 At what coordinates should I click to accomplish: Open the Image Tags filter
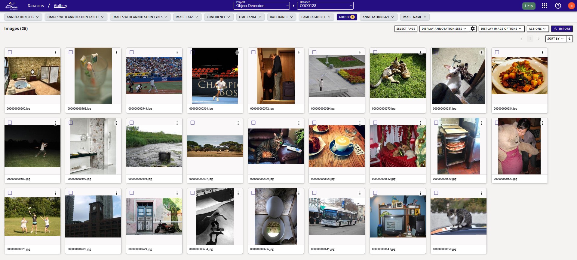click(x=187, y=17)
